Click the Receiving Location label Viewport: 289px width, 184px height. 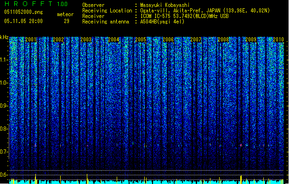(x=107, y=11)
